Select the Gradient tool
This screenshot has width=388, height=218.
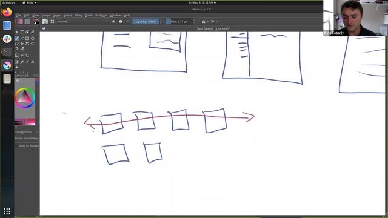(x=16, y=62)
